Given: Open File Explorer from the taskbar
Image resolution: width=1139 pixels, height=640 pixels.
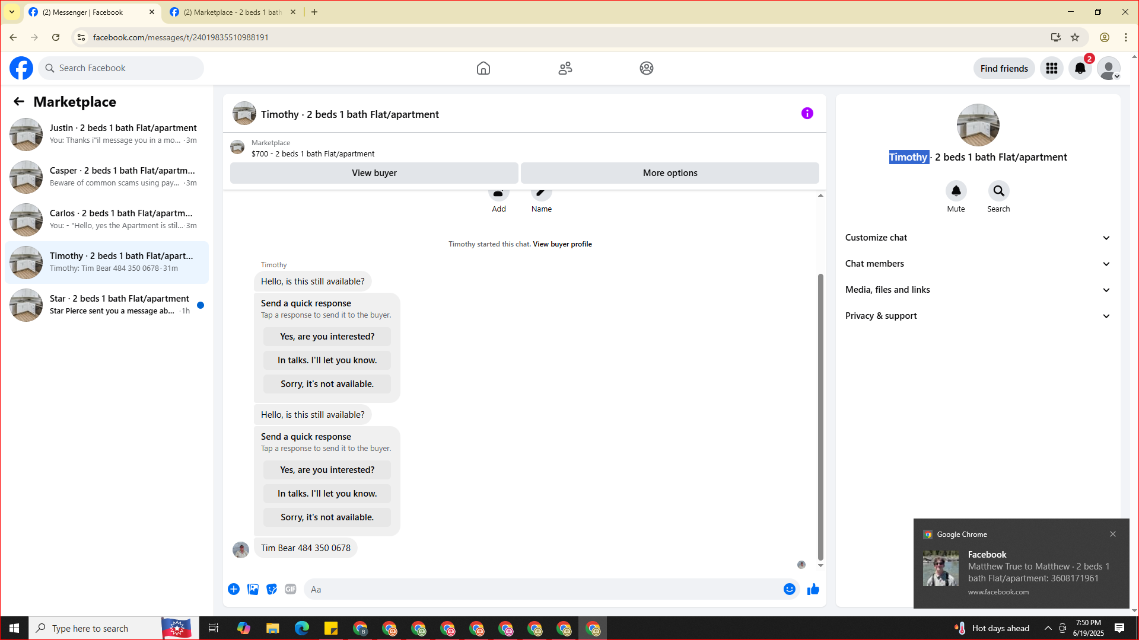Looking at the screenshot, I should pyautogui.click(x=272, y=628).
